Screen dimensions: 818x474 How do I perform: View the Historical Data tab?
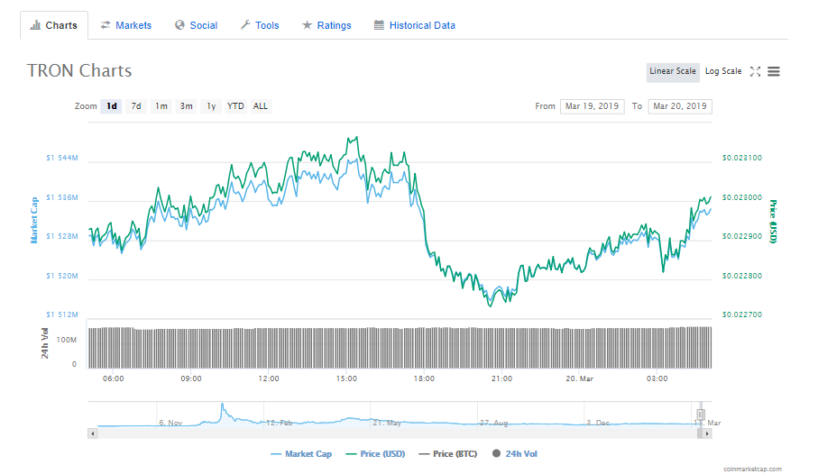[x=415, y=25]
